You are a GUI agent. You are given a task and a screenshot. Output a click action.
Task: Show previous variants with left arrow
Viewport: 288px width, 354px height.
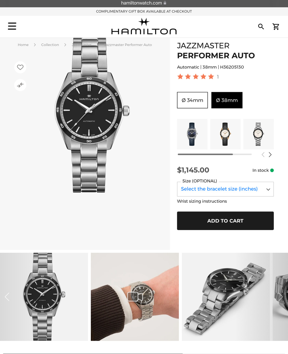pos(263,155)
